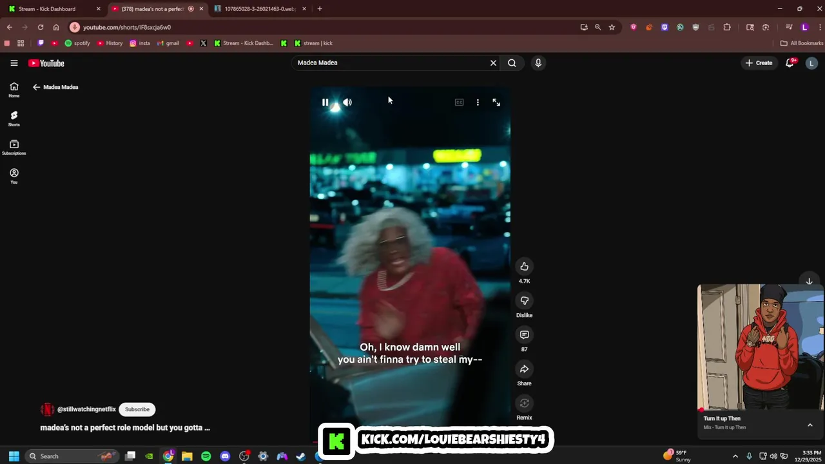The height and width of the screenshot is (464, 825).
Task: Open a new browser tab
Action: 320,9
